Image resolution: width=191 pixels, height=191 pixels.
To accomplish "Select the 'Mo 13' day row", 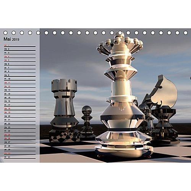I will click(x=20, y=90).
